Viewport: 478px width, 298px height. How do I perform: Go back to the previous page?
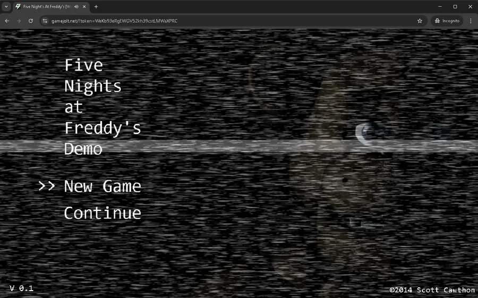pyautogui.click(x=7, y=21)
